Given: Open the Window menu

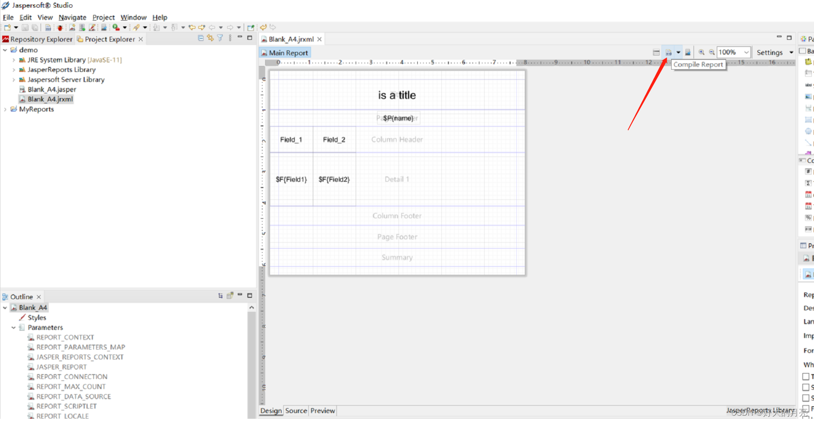Looking at the screenshot, I should [x=133, y=17].
